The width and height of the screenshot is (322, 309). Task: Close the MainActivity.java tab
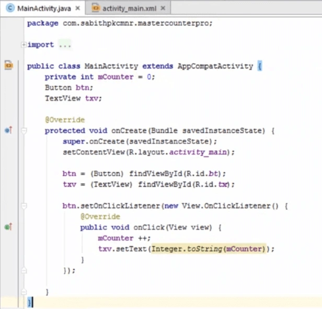77,8
